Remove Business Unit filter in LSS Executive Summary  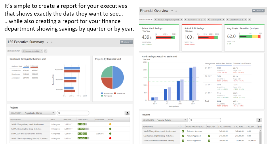coord(24,51)
